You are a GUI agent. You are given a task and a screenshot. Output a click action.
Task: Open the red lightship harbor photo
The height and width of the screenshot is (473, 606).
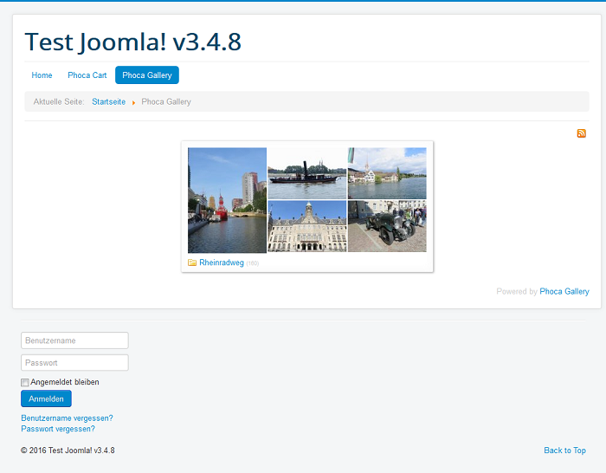click(227, 200)
